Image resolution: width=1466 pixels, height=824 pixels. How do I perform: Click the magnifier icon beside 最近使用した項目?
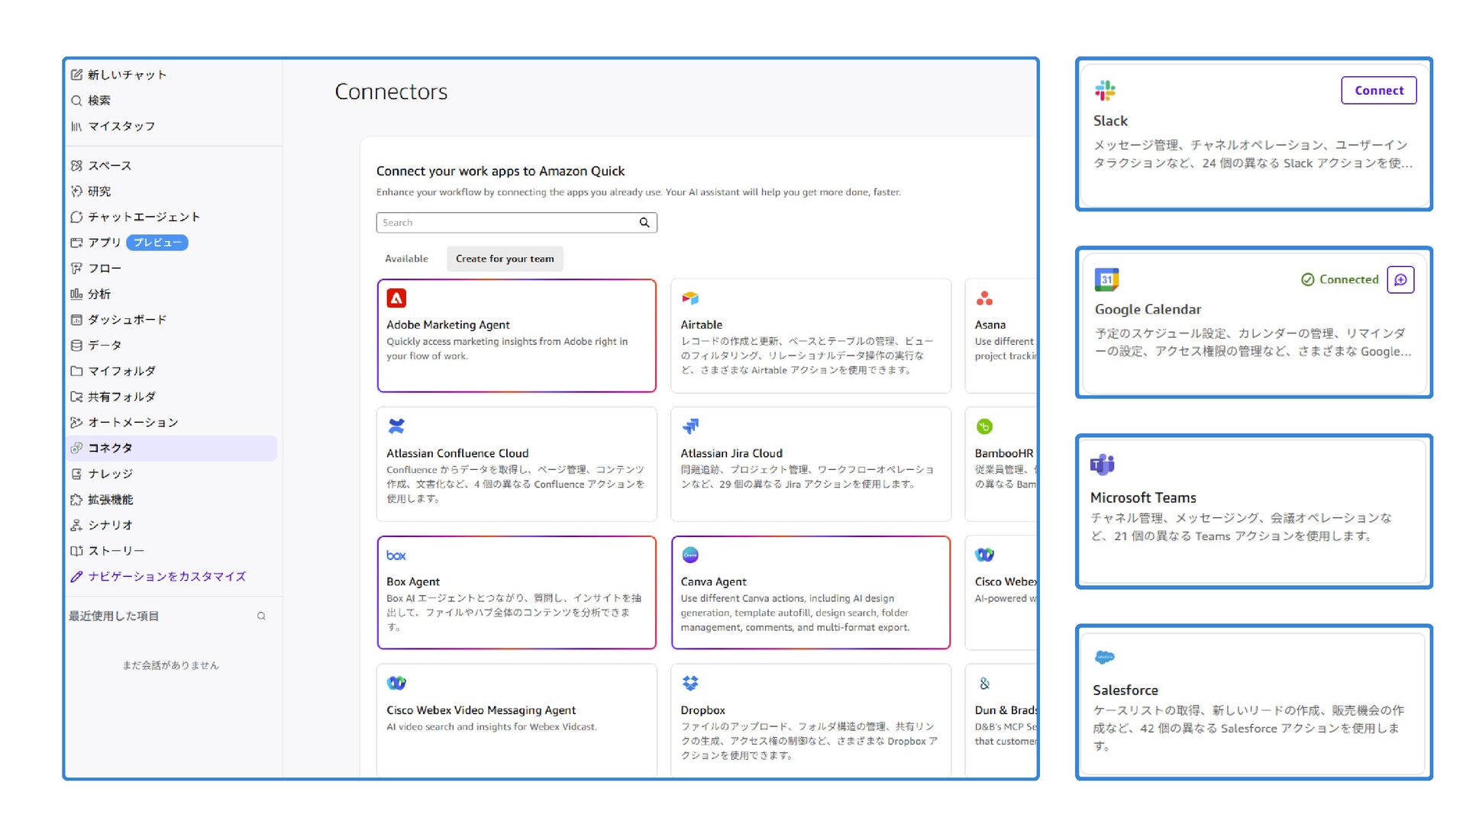(261, 616)
